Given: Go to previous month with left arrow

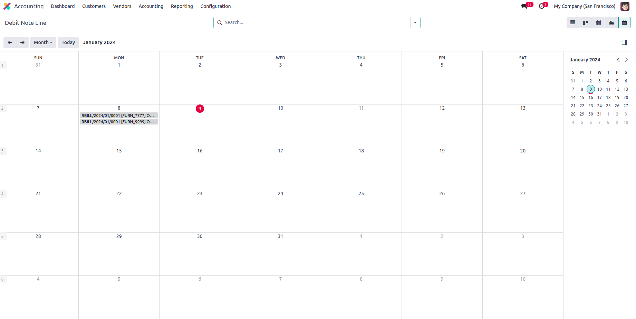Looking at the screenshot, I should tap(10, 42).
